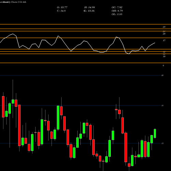Click the 6 label on the indicator axis

pos(163,66)
